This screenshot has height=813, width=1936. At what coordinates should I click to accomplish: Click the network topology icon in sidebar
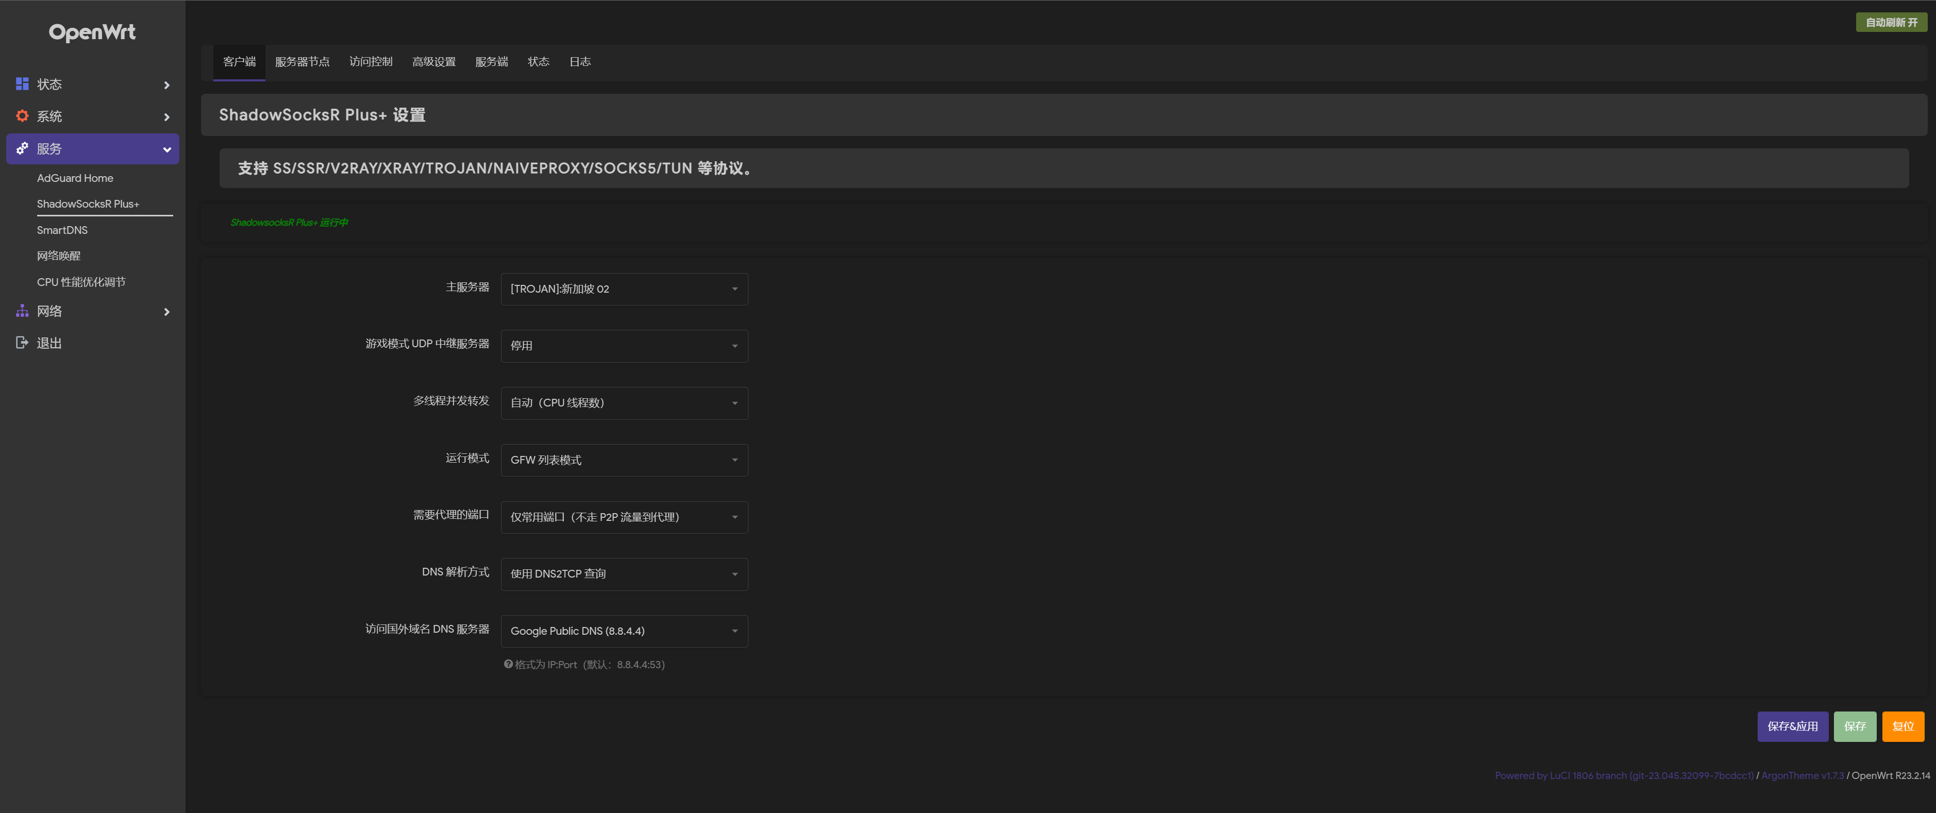[x=23, y=311]
